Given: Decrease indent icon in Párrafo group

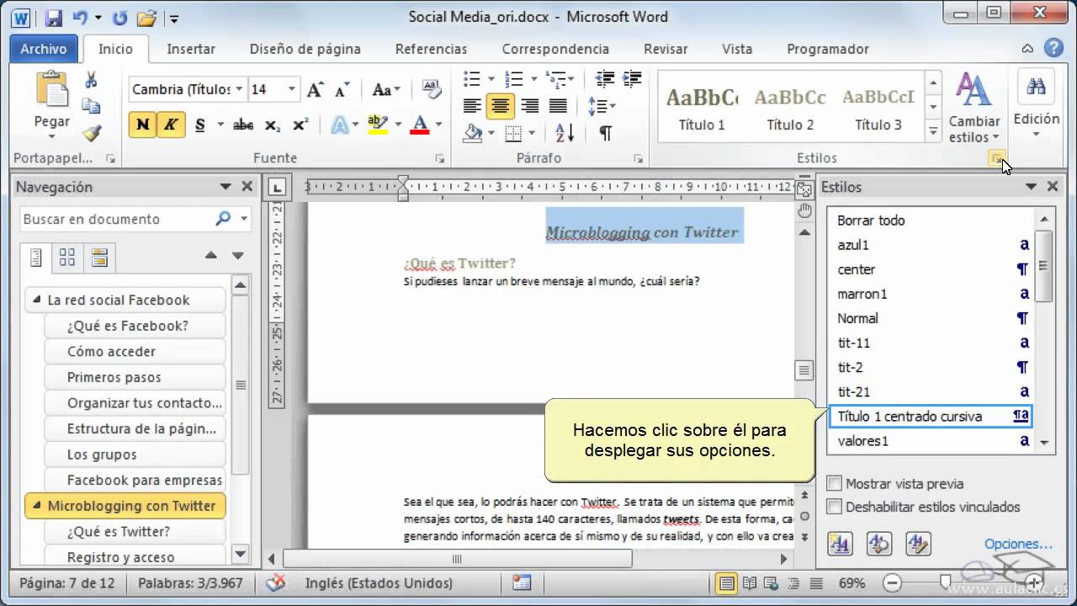Looking at the screenshot, I should 604,80.
